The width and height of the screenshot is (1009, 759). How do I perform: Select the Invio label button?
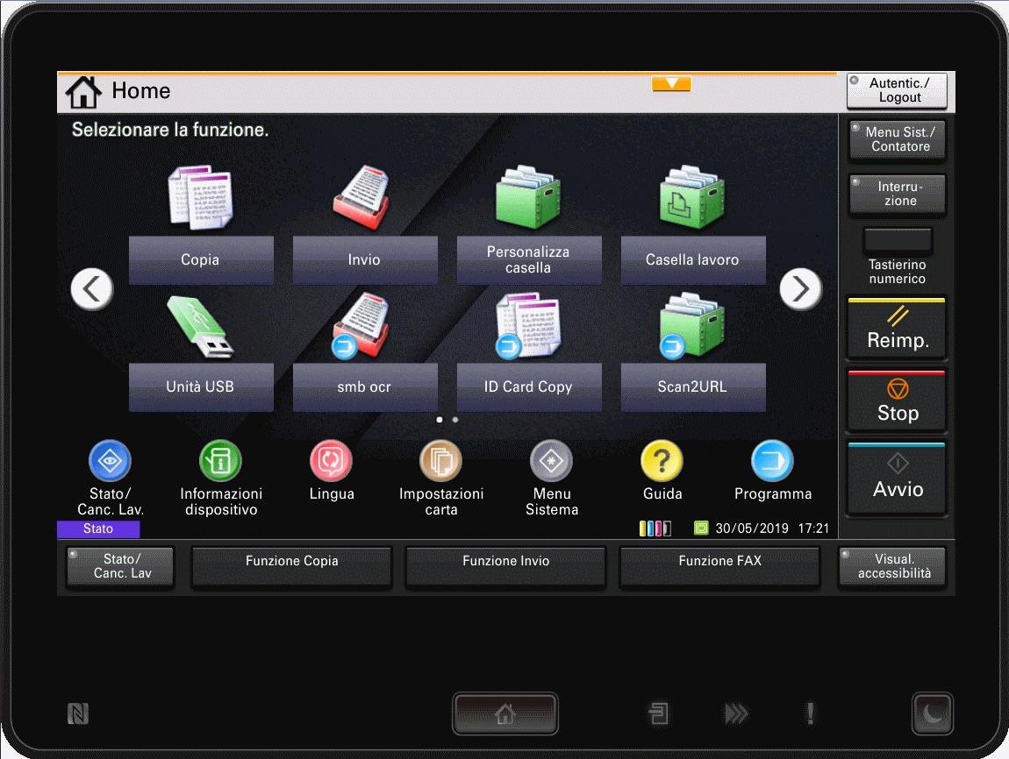click(x=365, y=260)
